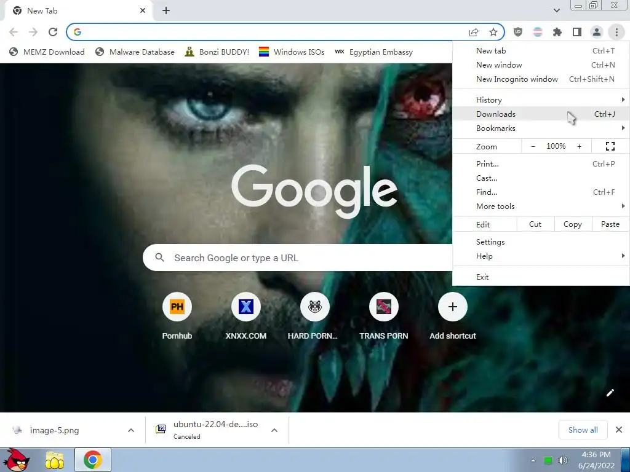
Task: Open Bonzi BUDDY! bookmark
Action: click(x=217, y=52)
